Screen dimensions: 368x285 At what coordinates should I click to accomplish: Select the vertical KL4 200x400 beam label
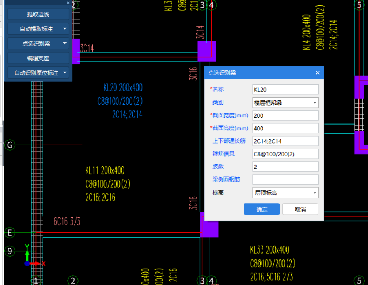point(307,32)
